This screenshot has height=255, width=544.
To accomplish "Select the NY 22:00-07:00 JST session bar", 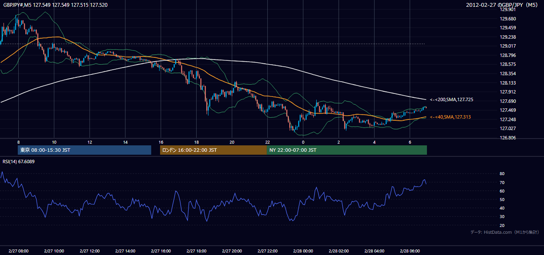I will tap(347, 150).
